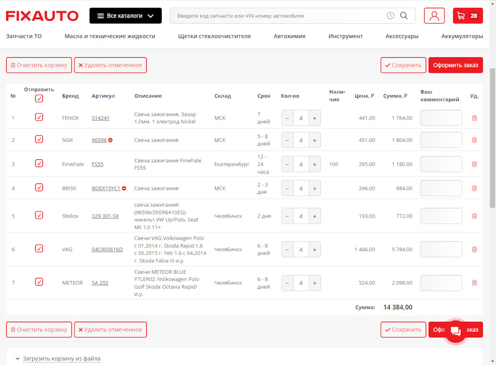Delete FENOX S14241 row with trash icon
Viewport: 496px width, 365px height.
[x=474, y=118]
